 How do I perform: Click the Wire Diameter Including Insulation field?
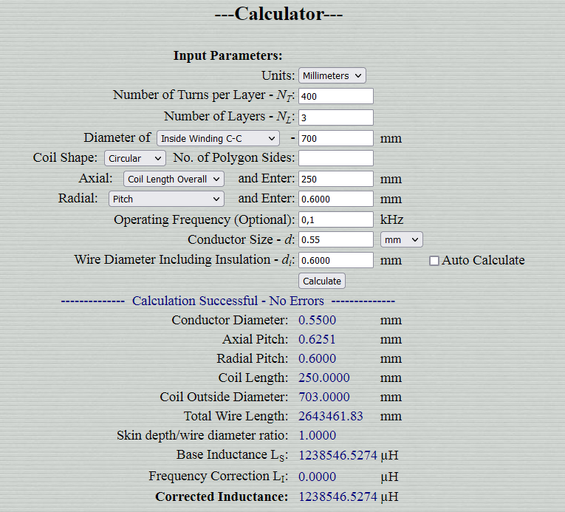tap(336, 260)
